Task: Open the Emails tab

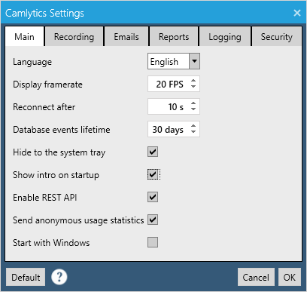Action: (126, 37)
